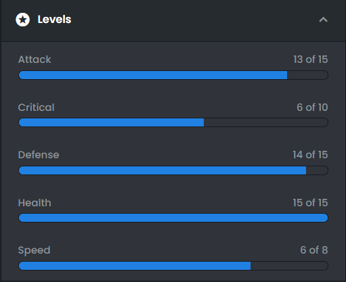Click the Speed progress bar
The width and height of the screenshot is (346, 282).
(173, 266)
